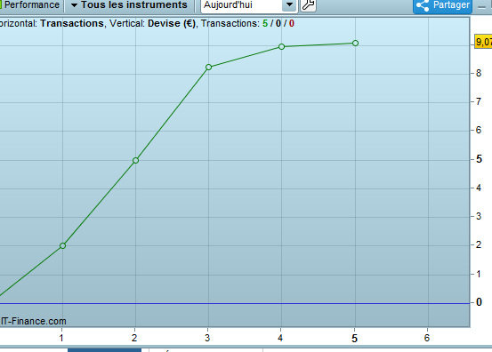Open the Tous les instruments dropdown
The image size is (492, 352).
(129, 5)
